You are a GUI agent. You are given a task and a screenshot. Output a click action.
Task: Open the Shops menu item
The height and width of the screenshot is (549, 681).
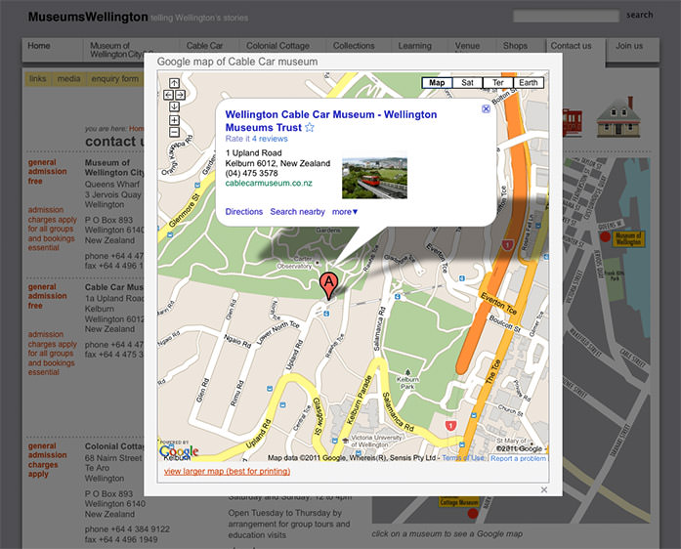click(x=515, y=46)
